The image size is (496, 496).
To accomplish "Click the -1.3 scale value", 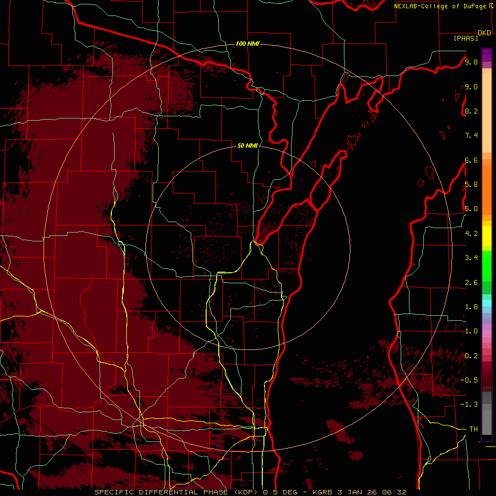I will [x=469, y=405].
